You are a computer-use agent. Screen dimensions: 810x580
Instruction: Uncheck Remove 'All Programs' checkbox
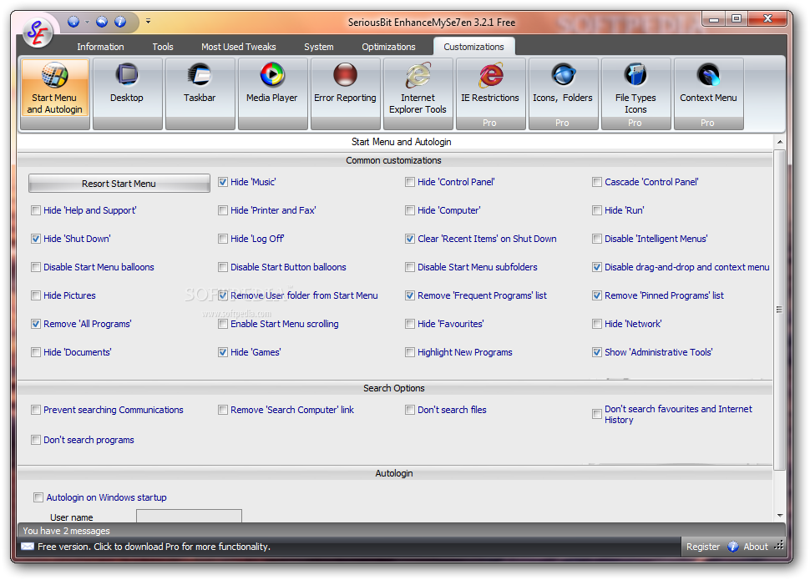tap(36, 324)
